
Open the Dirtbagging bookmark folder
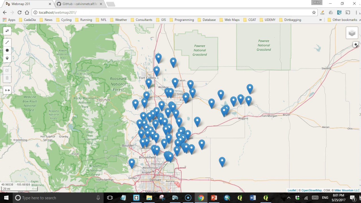(290, 20)
